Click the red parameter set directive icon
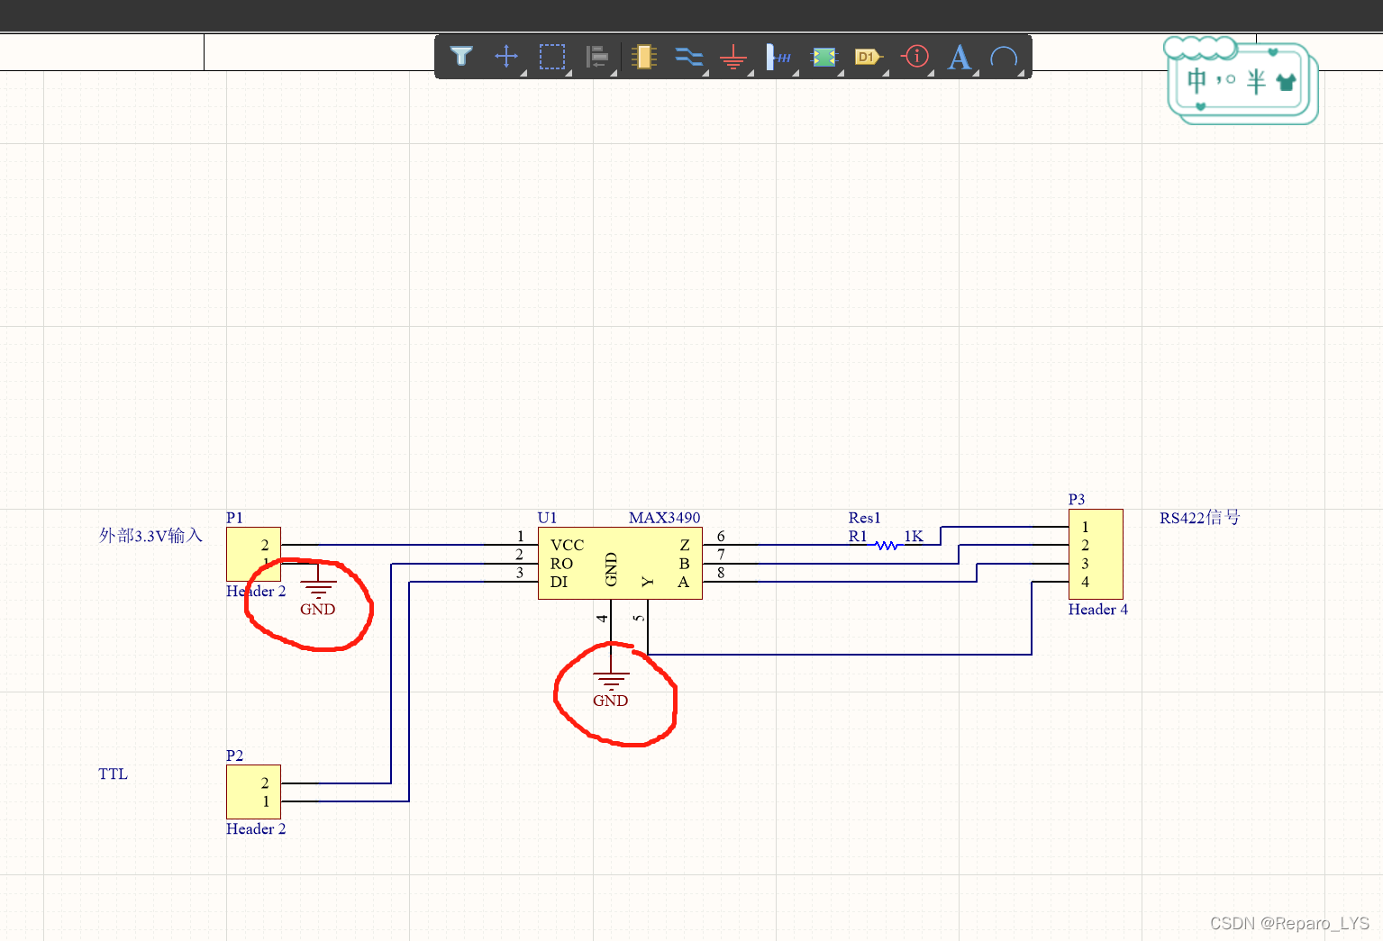1383x941 pixels. click(915, 57)
